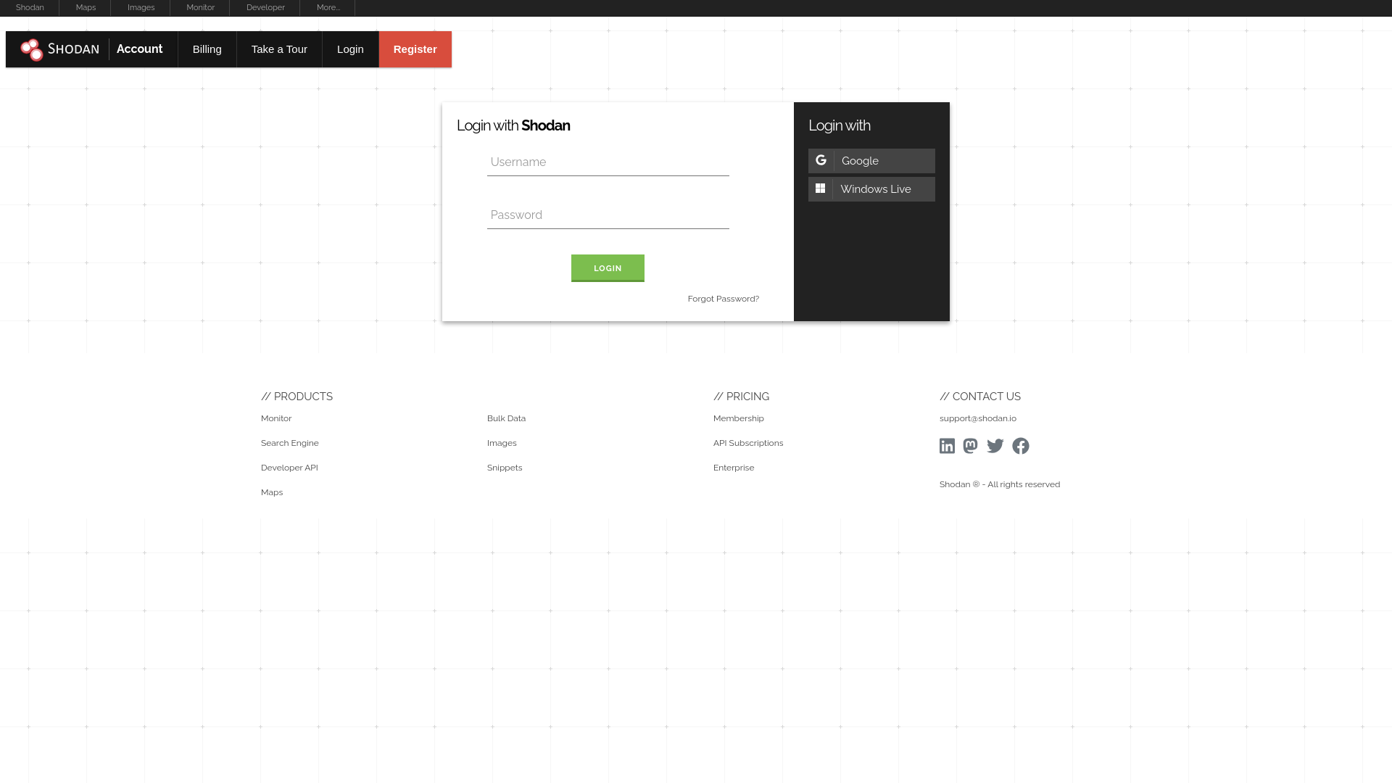
Task: Open the Search Engine footer link
Action: (290, 443)
